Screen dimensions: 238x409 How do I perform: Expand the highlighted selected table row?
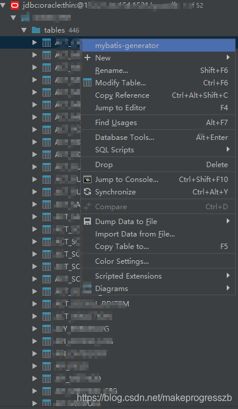point(35,43)
